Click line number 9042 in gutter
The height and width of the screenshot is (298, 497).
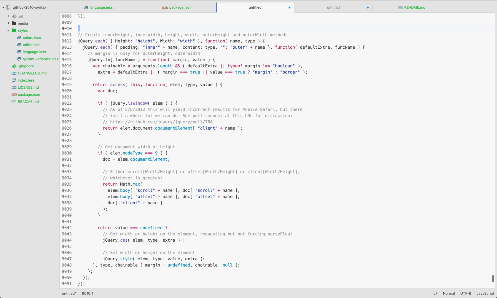67,228
